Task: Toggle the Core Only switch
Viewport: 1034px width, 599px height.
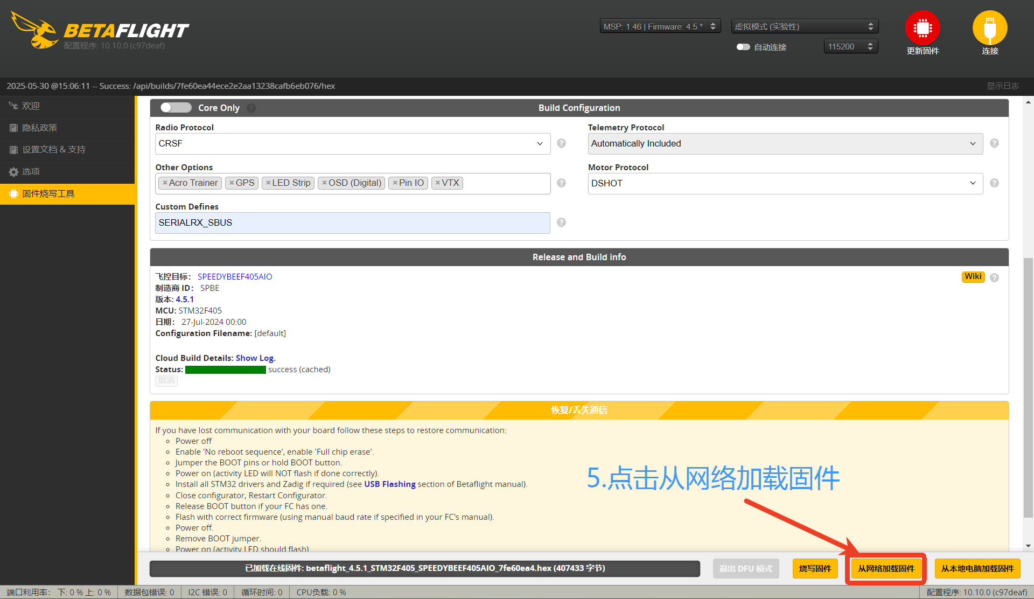Action: coord(176,108)
